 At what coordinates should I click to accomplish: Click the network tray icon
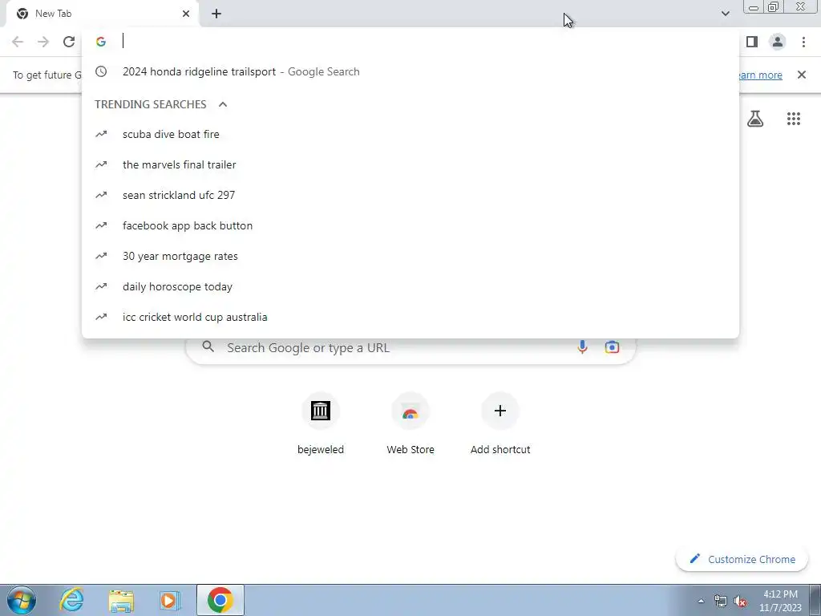[x=721, y=601]
